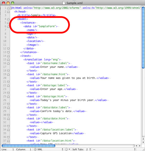This screenshot has height=151, width=145.
Task: Click the horizontal scrollbar thumb
Action: [28, 146]
